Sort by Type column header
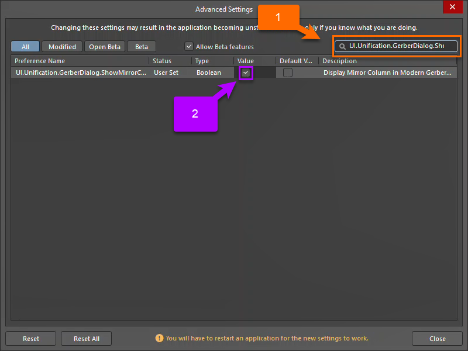 click(x=212, y=61)
